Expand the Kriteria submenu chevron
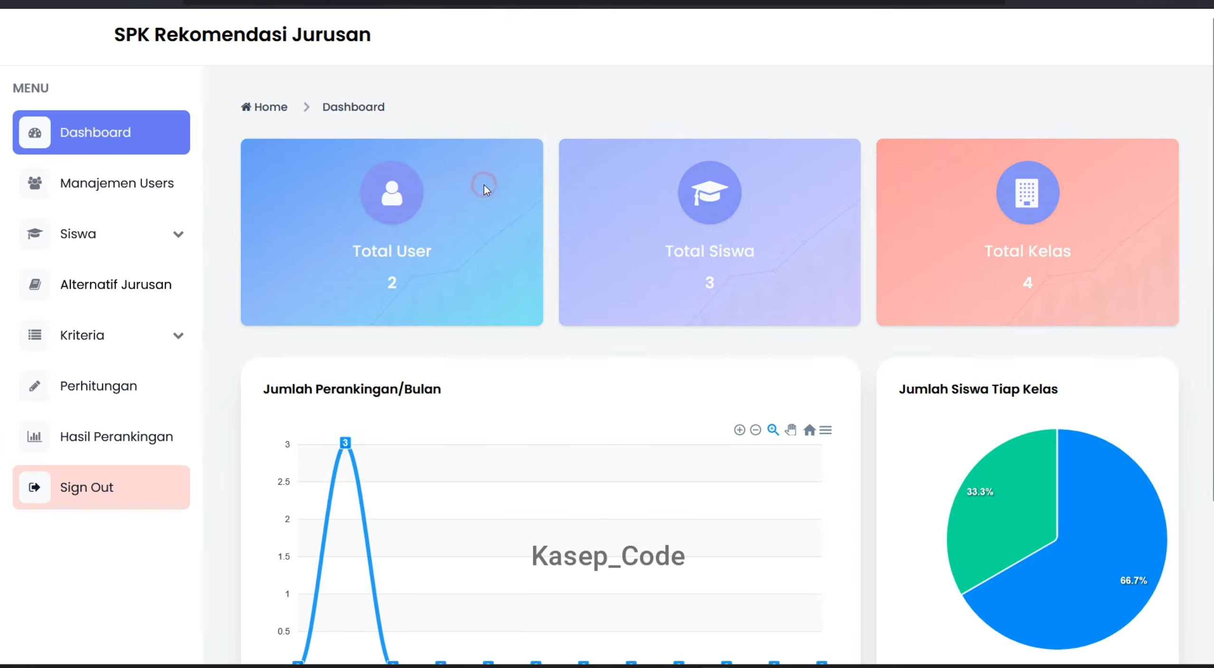 tap(178, 336)
